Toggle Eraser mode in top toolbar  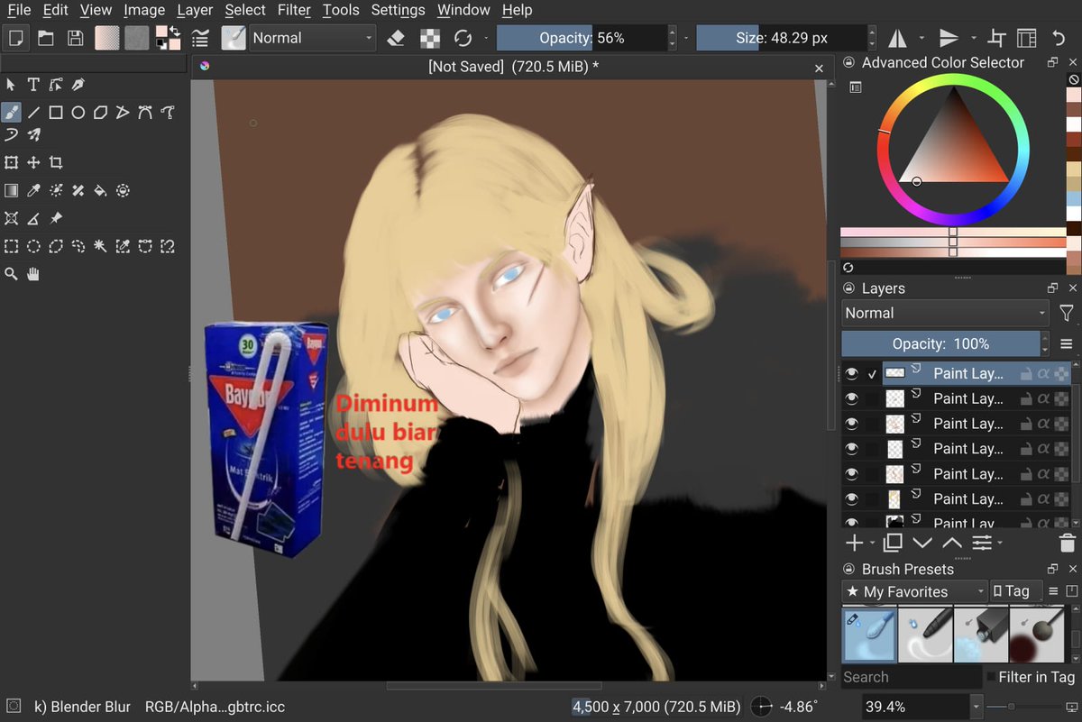396,38
